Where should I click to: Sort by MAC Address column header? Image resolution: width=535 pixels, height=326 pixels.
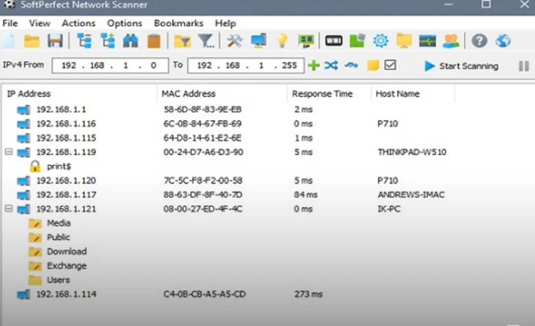222,93
